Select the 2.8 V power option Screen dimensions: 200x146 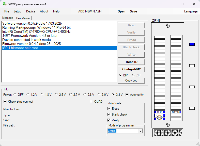[85, 94]
